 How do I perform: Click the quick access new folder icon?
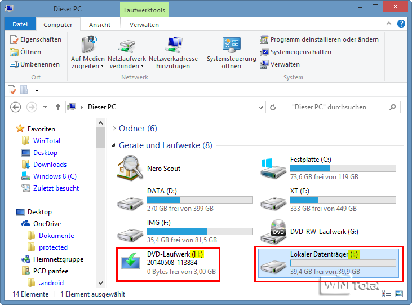click(24, 90)
